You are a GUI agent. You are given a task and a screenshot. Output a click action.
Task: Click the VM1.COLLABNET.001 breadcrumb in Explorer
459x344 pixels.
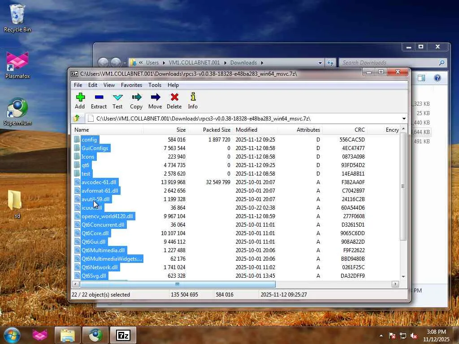pos(194,63)
